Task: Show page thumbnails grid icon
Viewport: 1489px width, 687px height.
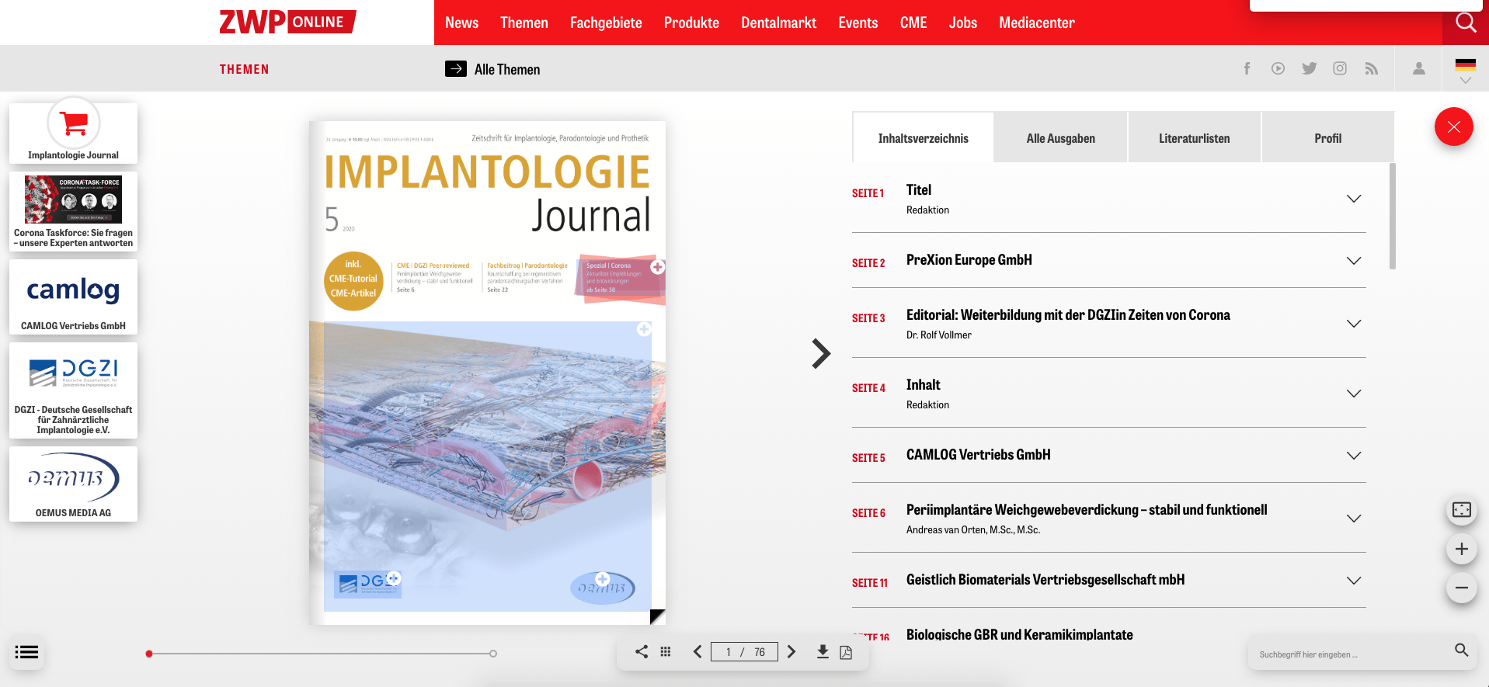Action: click(666, 651)
